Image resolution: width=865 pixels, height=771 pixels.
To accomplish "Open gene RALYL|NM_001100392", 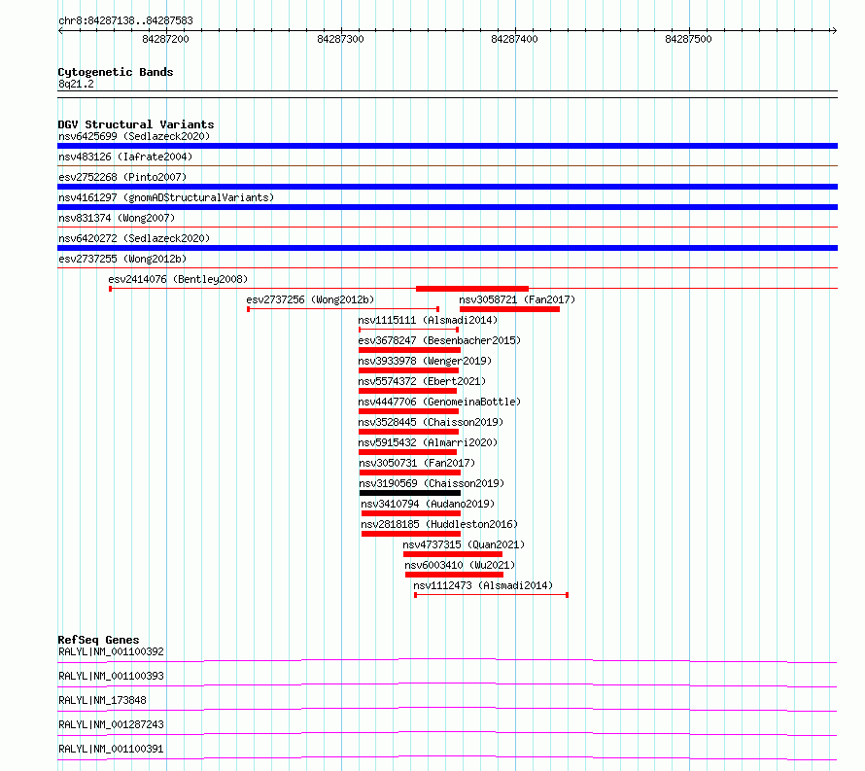I will (x=111, y=651).
